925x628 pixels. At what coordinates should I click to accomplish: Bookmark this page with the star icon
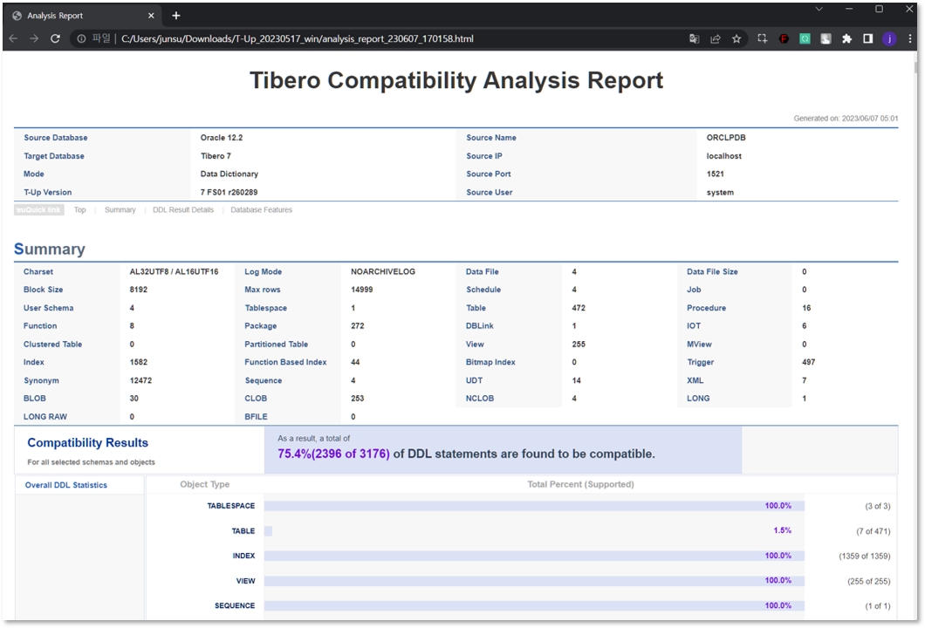[737, 38]
